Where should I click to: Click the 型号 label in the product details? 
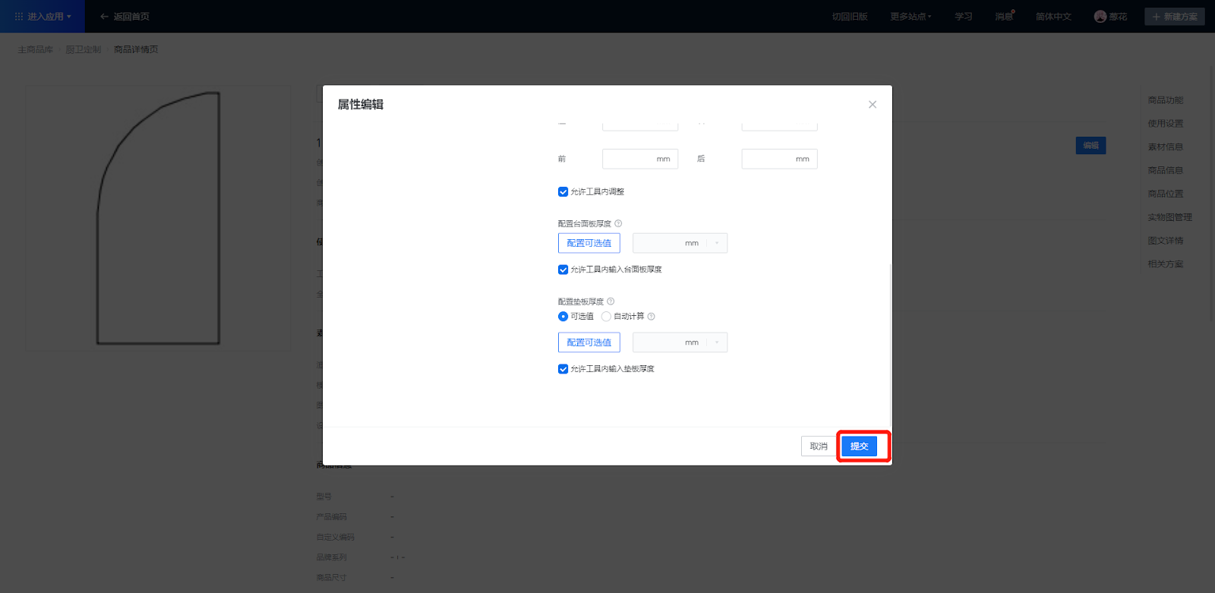point(324,497)
